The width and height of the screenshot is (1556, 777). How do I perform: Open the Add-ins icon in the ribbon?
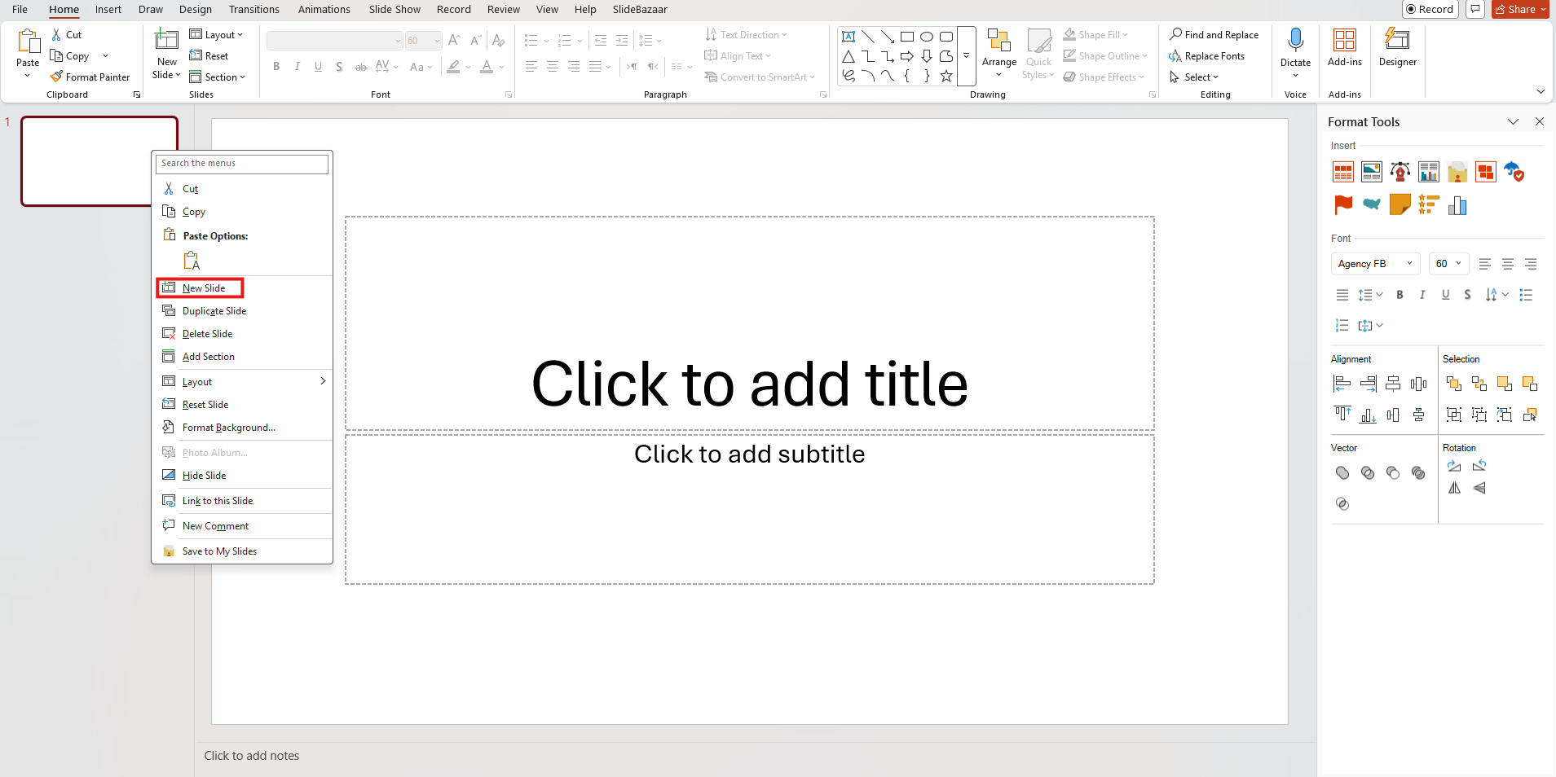click(1344, 40)
